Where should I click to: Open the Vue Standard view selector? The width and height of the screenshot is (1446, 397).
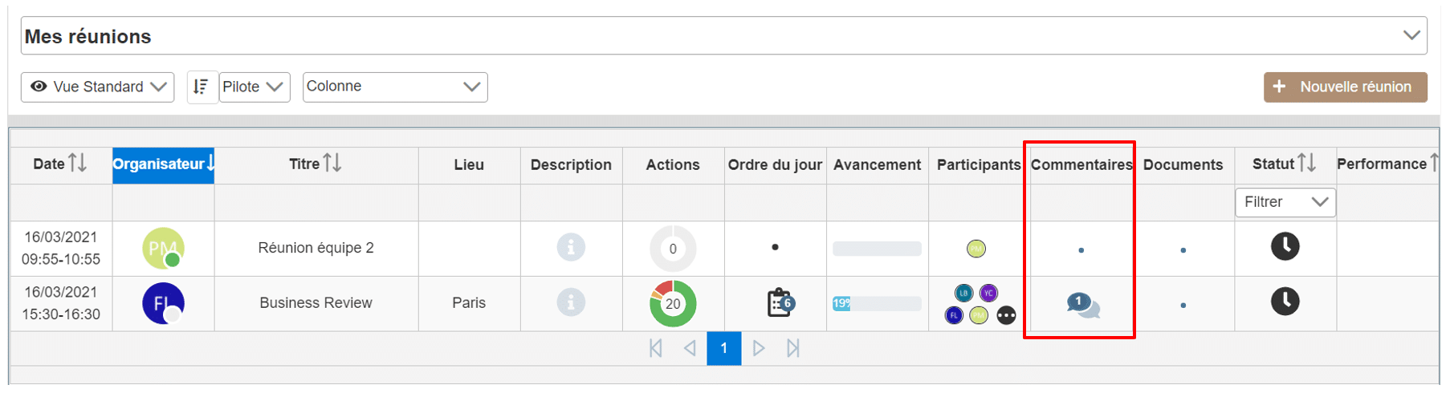pyautogui.click(x=98, y=87)
